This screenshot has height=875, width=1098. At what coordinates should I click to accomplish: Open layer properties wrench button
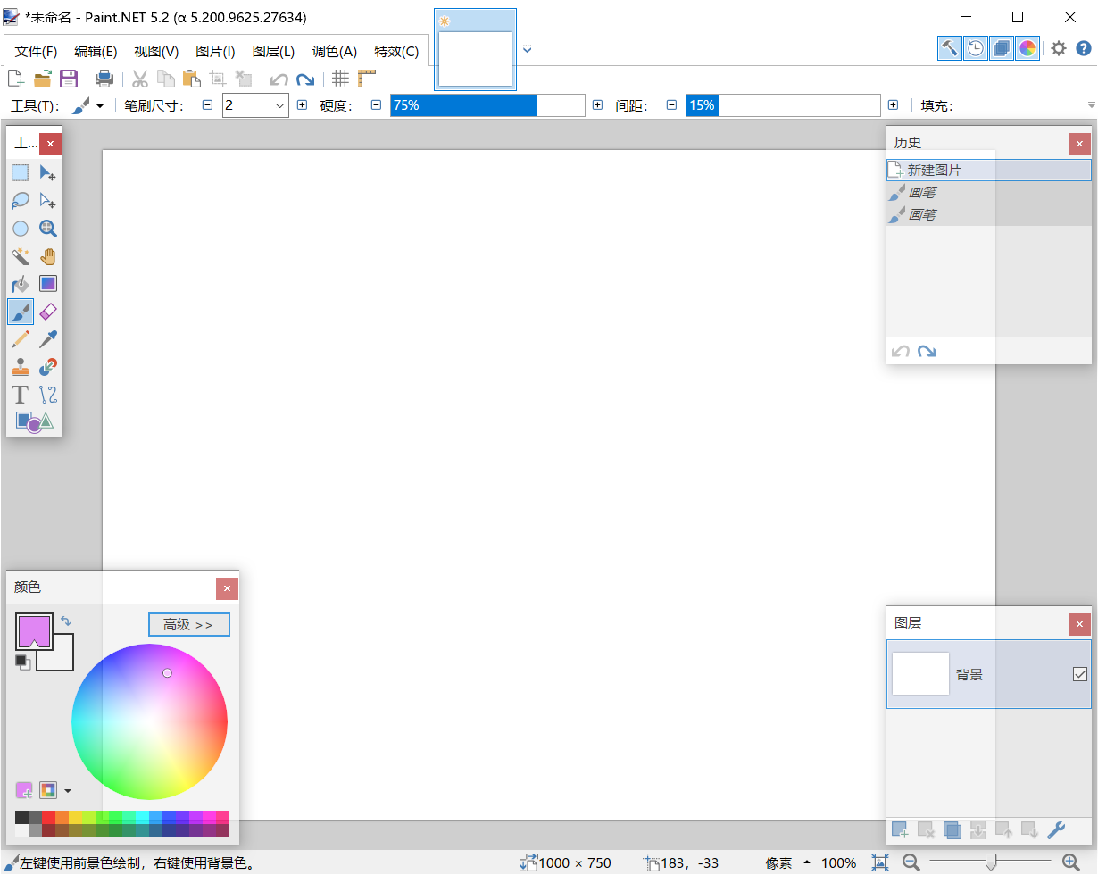click(1056, 830)
